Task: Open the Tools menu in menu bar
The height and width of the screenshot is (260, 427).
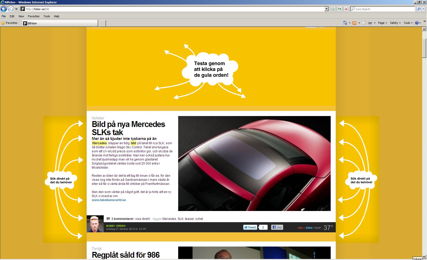Action: pyautogui.click(x=47, y=16)
